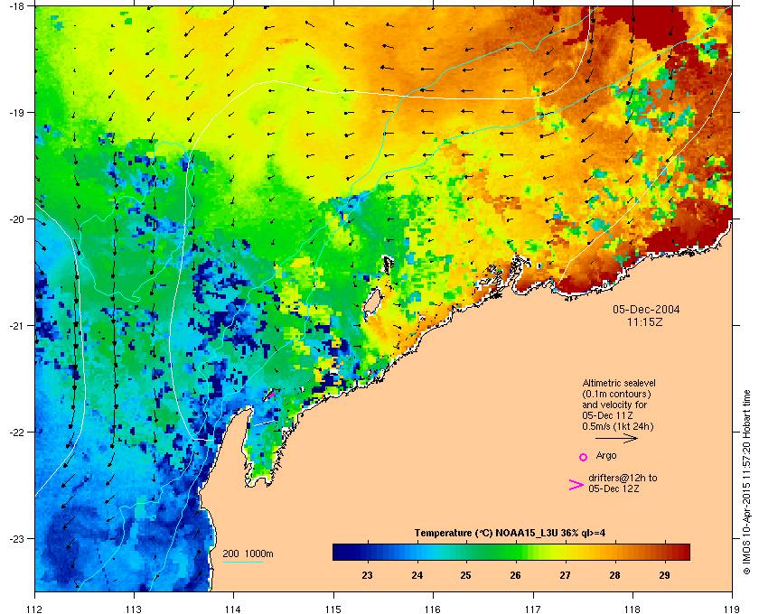
Task: Click the longitude axis label 117
Action: pos(533,609)
